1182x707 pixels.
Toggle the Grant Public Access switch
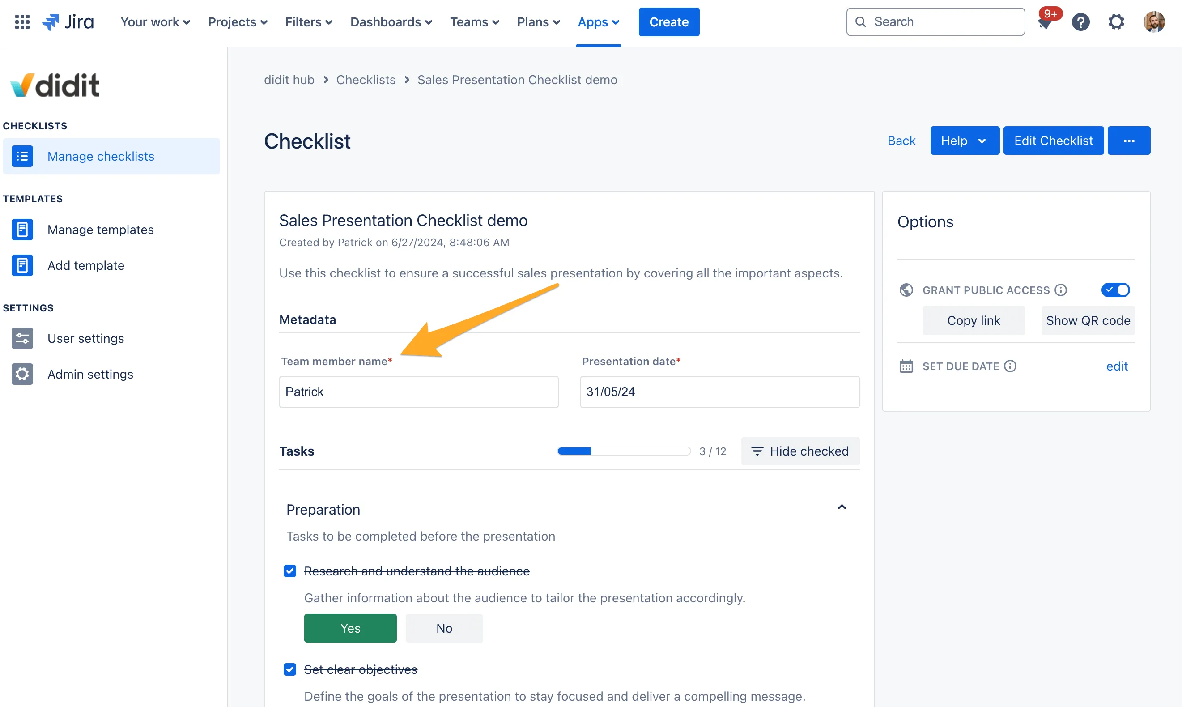(x=1115, y=290)
